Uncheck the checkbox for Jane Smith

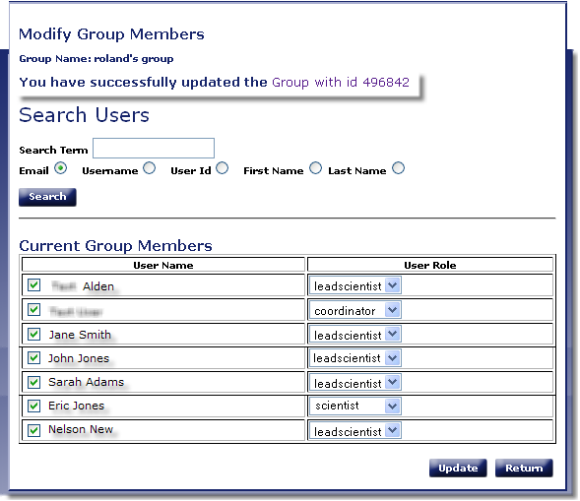pyautogui.click(x=34, y=335)
